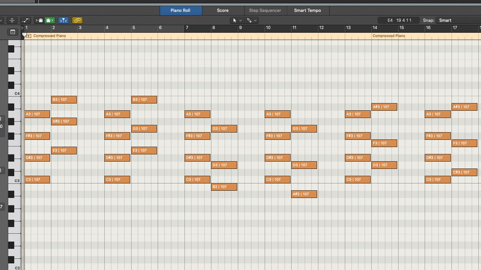The height and width of the screenshot is (270, 481).
Task: Click the checkmark icon at the far left of the toolbar
Action: tap(1, 20)
